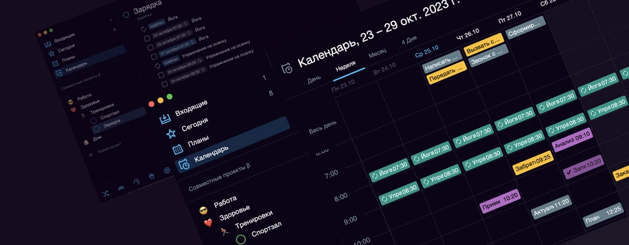Click sunglasses emoji for Работа in front window
This screenshot has width=629, height=245.
[x=203, y=210]
